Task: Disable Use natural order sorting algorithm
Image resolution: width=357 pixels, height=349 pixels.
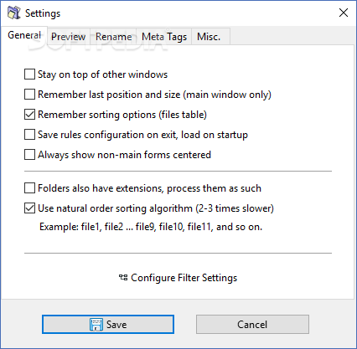Action: 29,208
